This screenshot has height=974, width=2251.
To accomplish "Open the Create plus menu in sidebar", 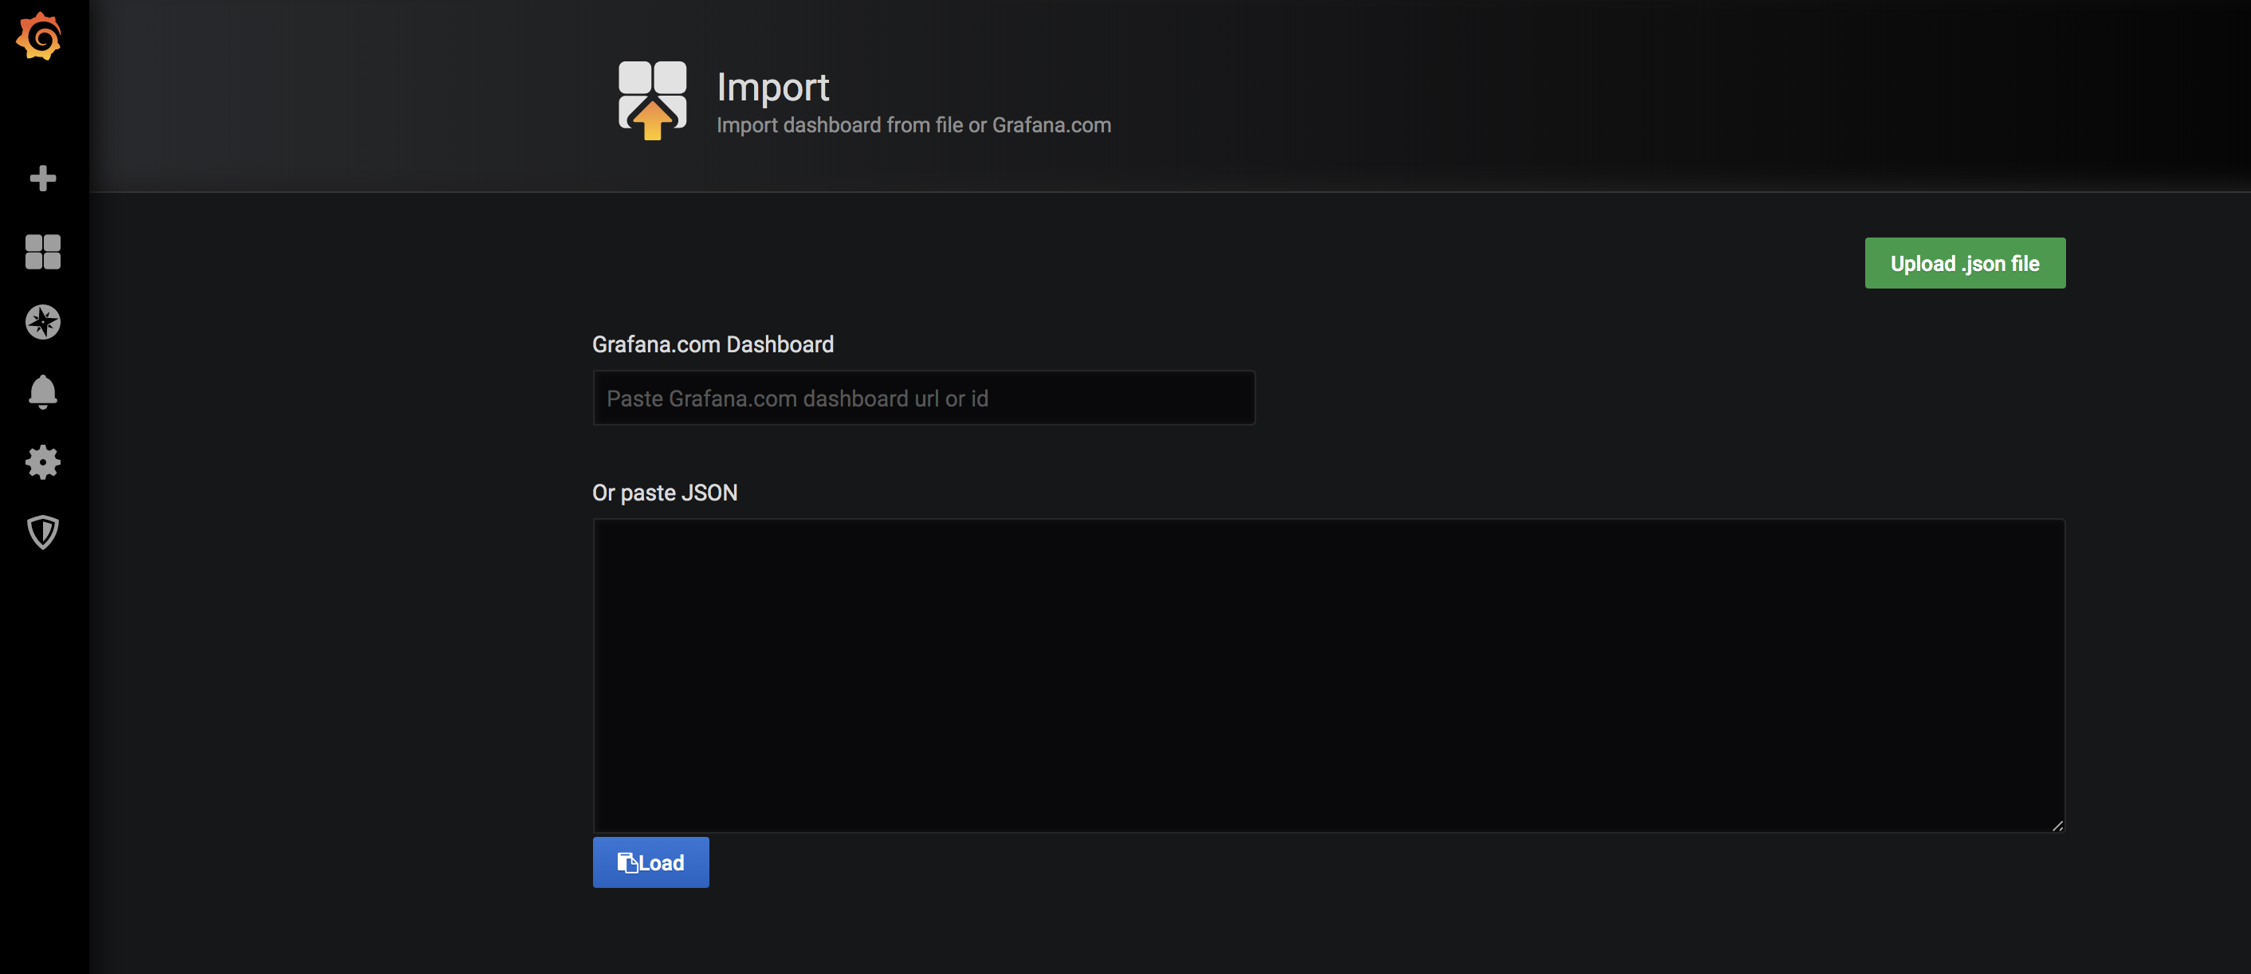I will coord(42,179).
